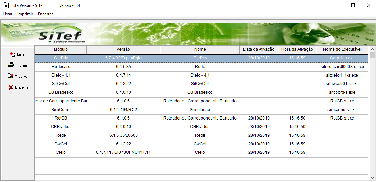Click the Hora da Ativação column header
This screenshot has width=376, height=182.
[x=297, y=50]
